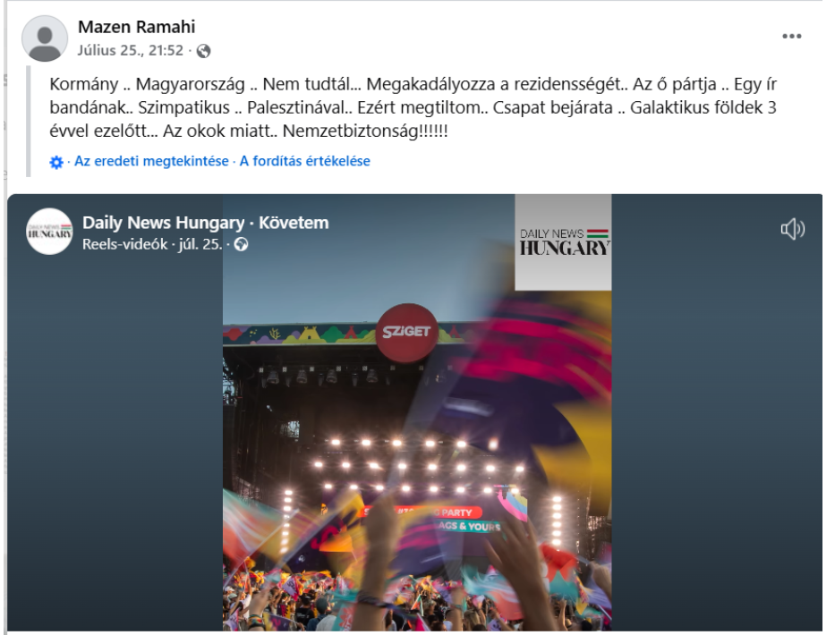Open Mazen Ramahi's profile picture
Image resolution: width=835 pixels, height=635 pixels.
(x=44, y=38)
